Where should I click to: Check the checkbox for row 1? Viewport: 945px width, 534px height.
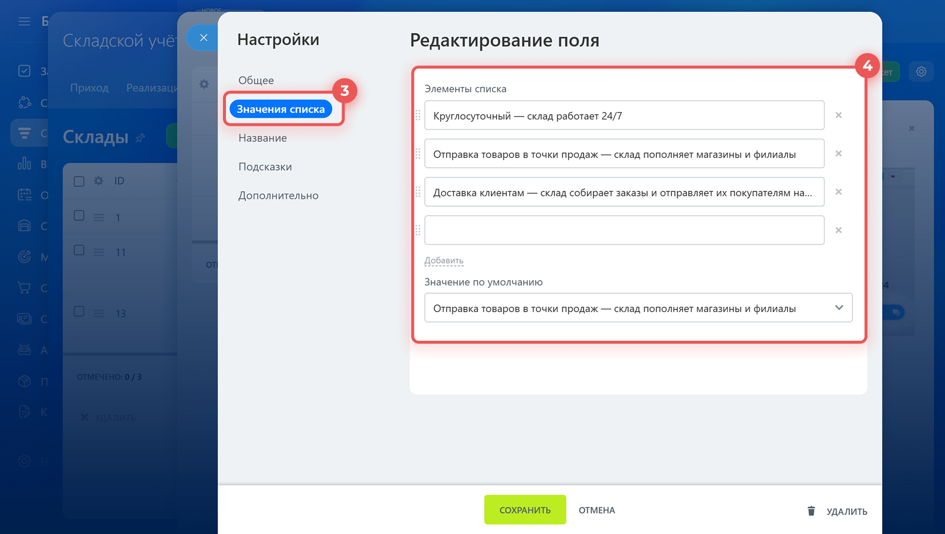pos(79,215)
